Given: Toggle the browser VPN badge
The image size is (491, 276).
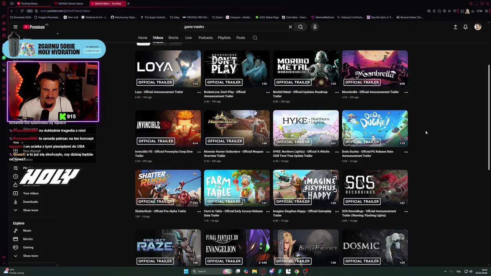Looking at the screenshot, I should (x=30, y=11).
